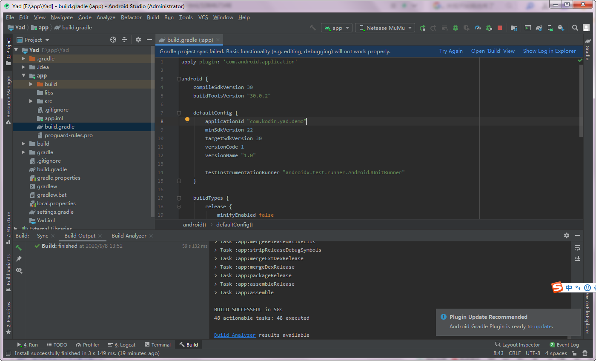The image size is (596, 361).
Task: Open the SDK Manager icon
Action: pos(561,28)
